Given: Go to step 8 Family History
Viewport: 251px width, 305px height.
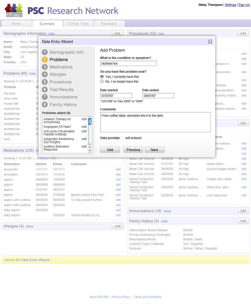Looking at the screenshot, I should point(63,104).
